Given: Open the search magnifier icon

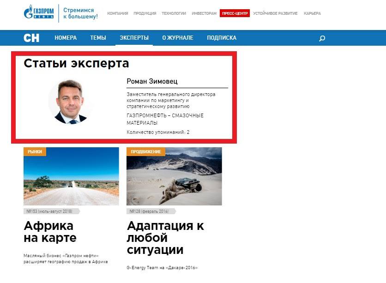Looking at the screenshot, I should tap(322, 38).
